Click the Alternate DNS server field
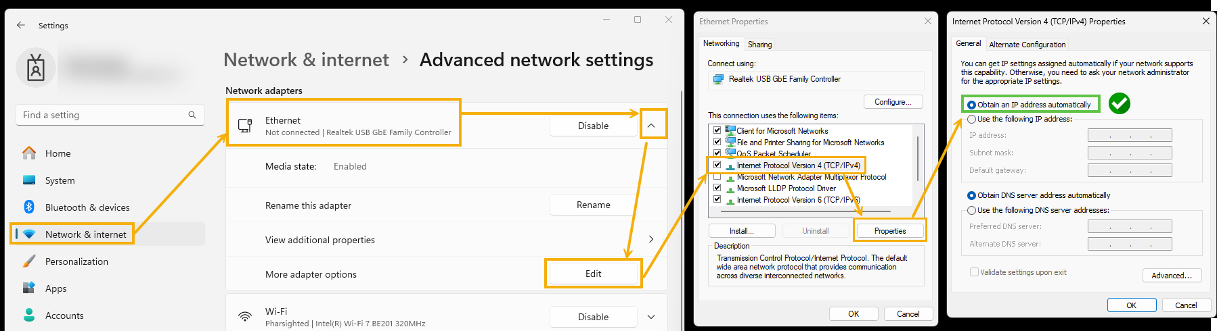Image resolution: width=1217 pixels, height=331 pixels. (x=1130, y=244)
